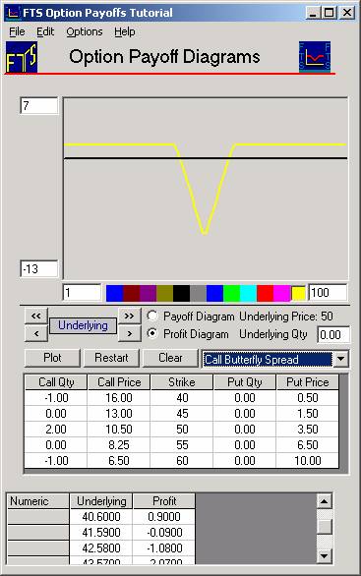Screen dimensions: 361x576
Task: Click the fast-forward double arrow button
Action: (130, 316)
